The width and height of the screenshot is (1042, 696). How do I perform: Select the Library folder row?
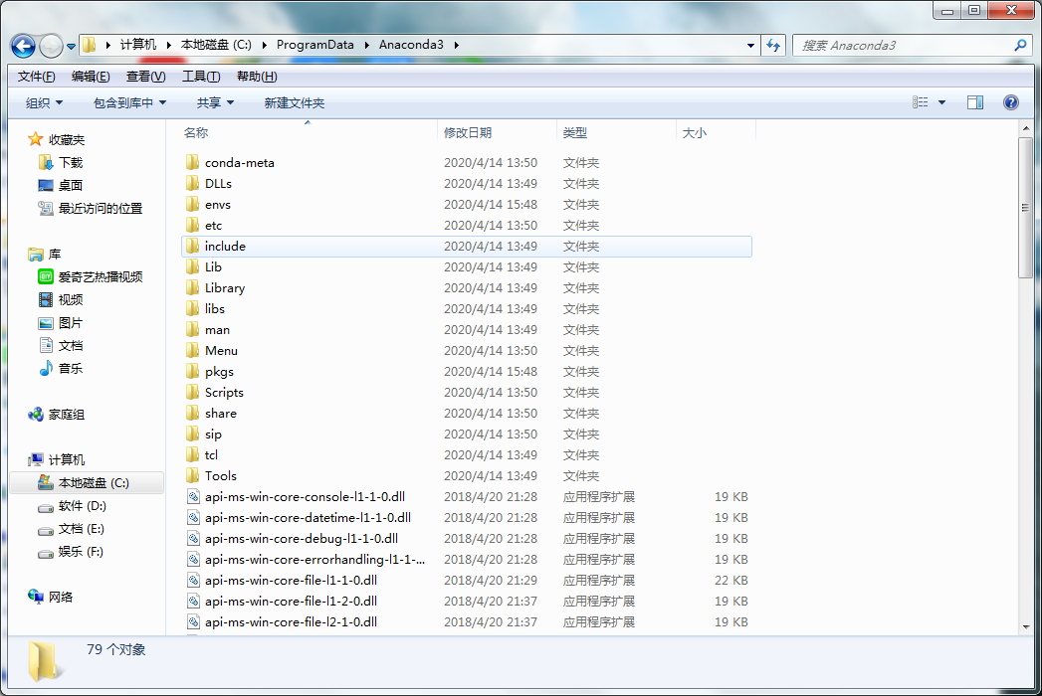tap(467, 288)
